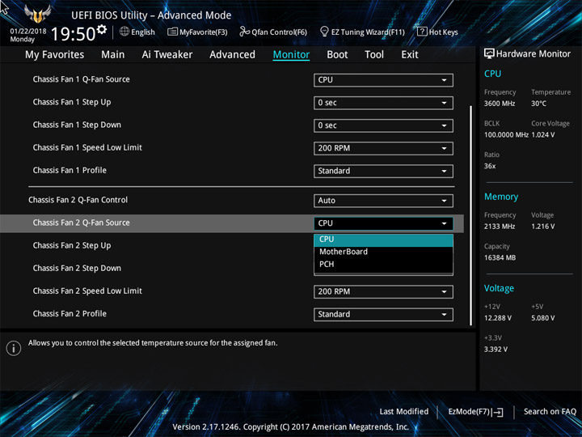The height and width of the screenshot is (437, 582).
Task: Collapse Chassis Fan 2 Q-Fan Source dropdown
Action: (x=383, y=223)
